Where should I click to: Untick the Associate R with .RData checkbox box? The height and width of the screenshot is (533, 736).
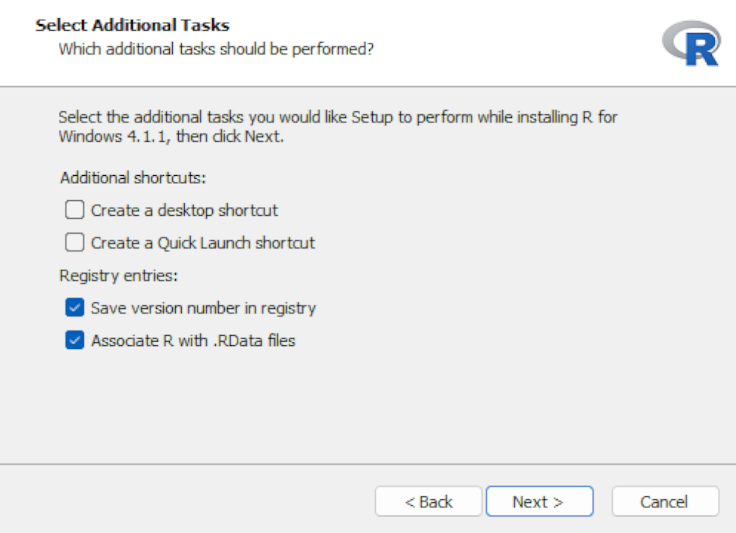coord(75,340)
